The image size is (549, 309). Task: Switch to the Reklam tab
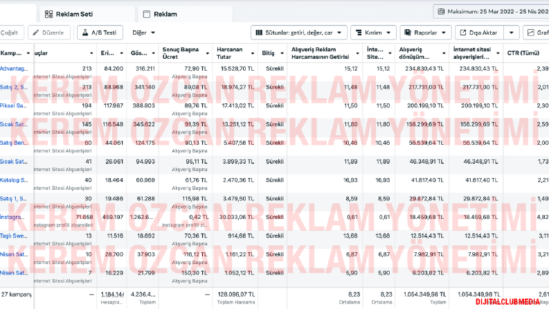click(x=186, y=15)
